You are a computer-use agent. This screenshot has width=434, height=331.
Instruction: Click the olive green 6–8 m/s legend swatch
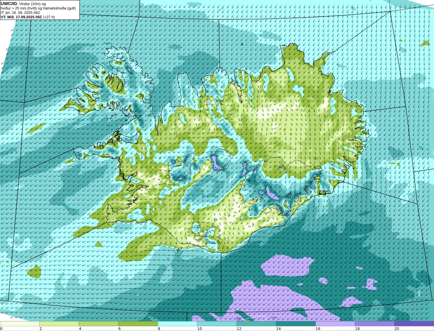(x=138, y=324)
